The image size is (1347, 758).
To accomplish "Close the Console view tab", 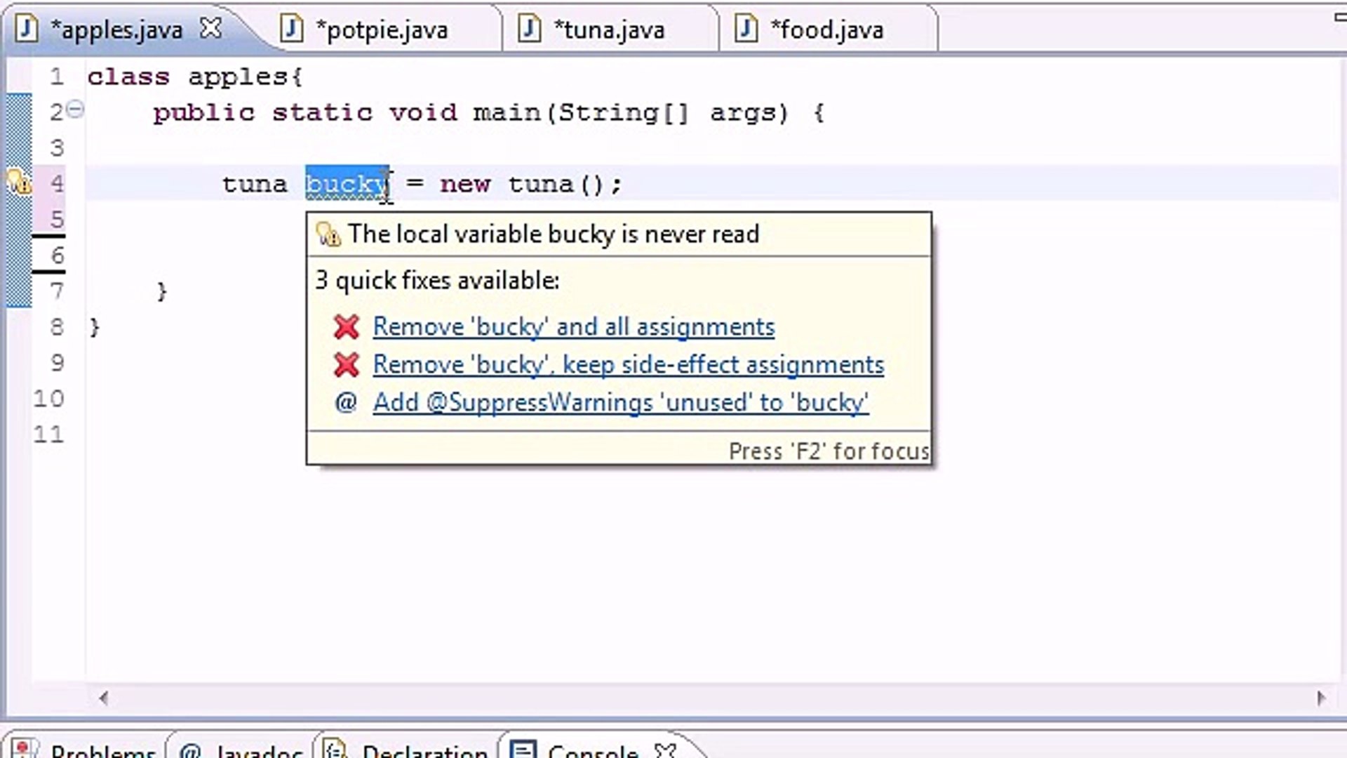I will click(x=665, y=750).
